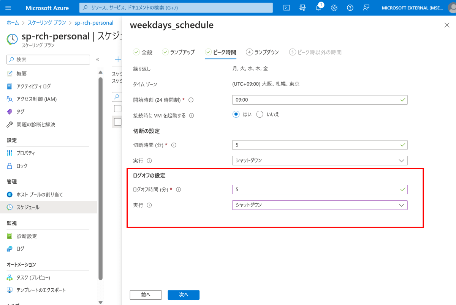Open the Azure portal hamburger menu
The image size is (456, 305).
(9, 8)
